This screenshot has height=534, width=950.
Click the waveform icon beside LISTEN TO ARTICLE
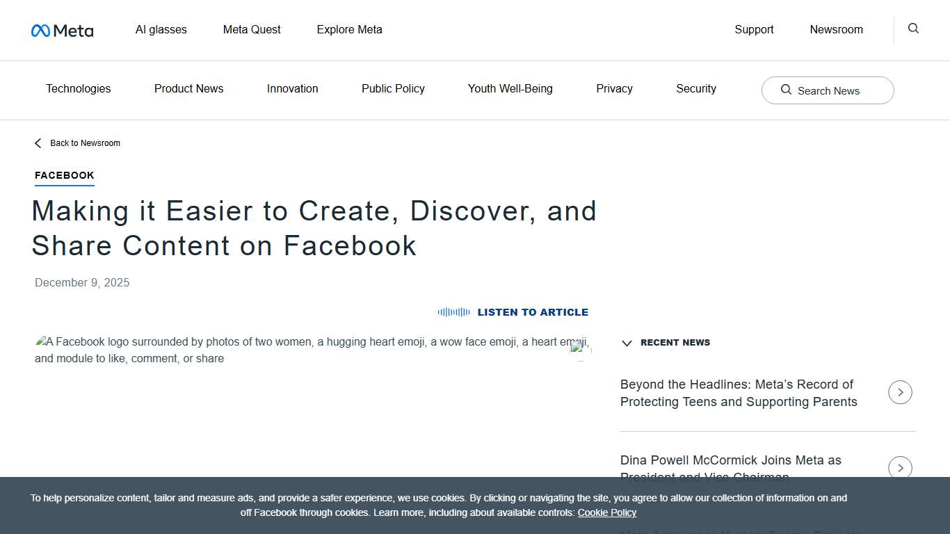tap(453, 312)
